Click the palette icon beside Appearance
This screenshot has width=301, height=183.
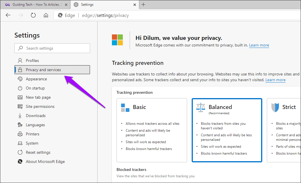point(20,79)
